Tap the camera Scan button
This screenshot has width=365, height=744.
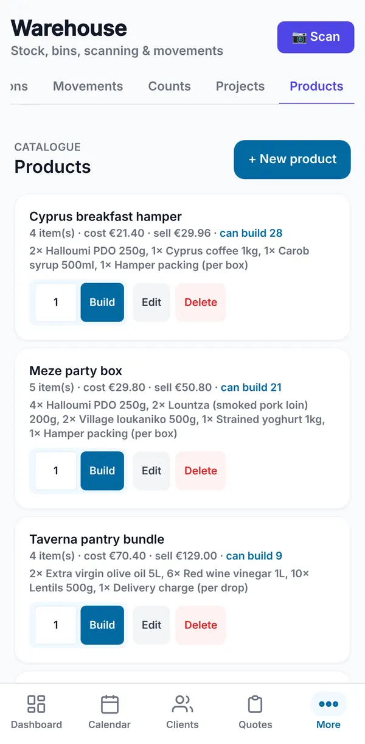[x=316, y=37]
